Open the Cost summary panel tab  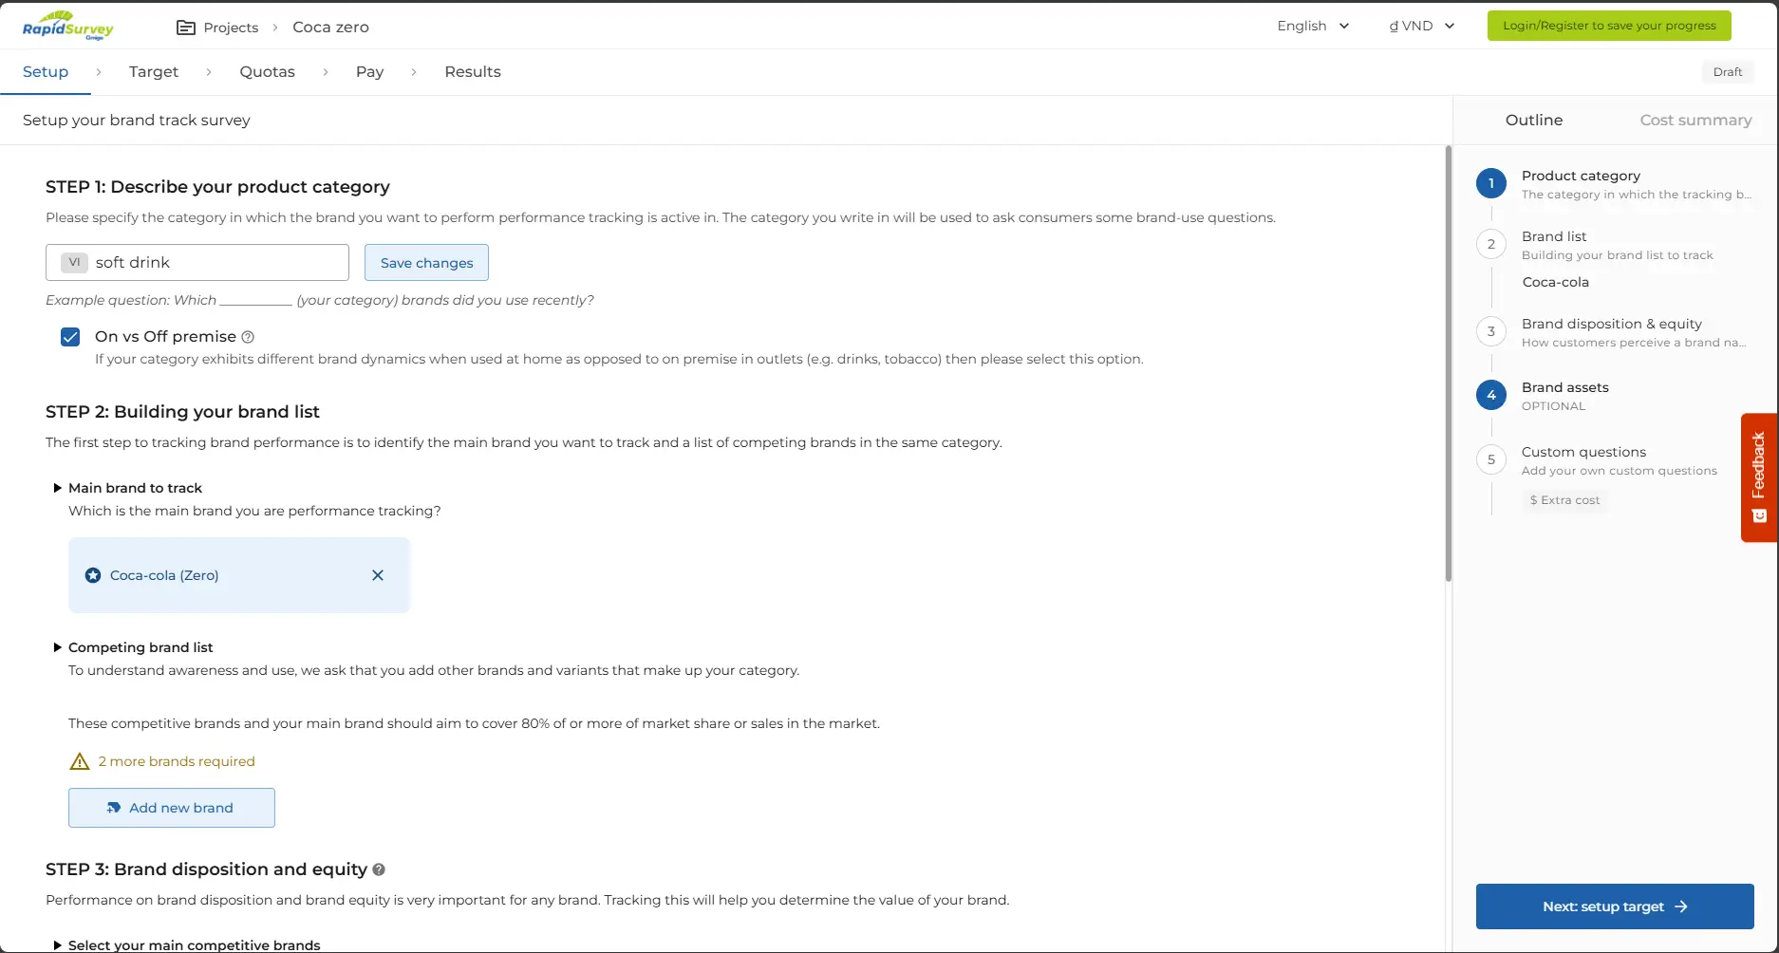click(x=1695, y=121)
